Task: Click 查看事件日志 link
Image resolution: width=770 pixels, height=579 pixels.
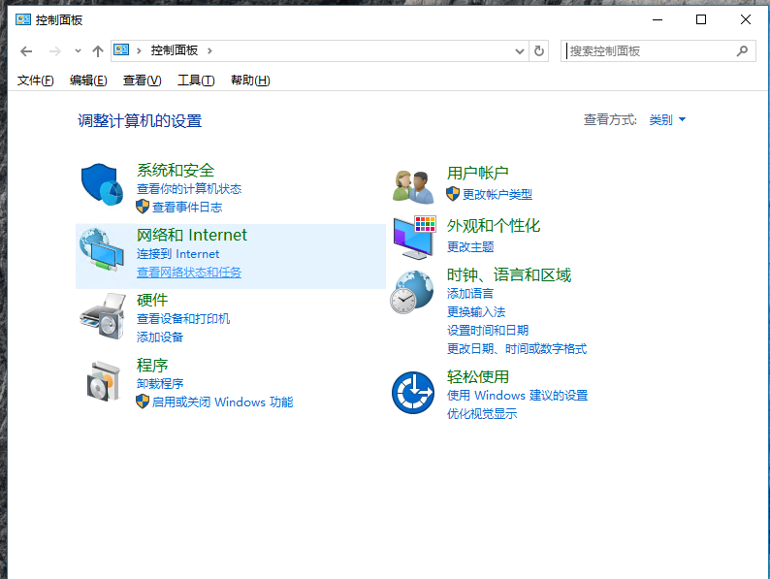Action: point(187,208)
